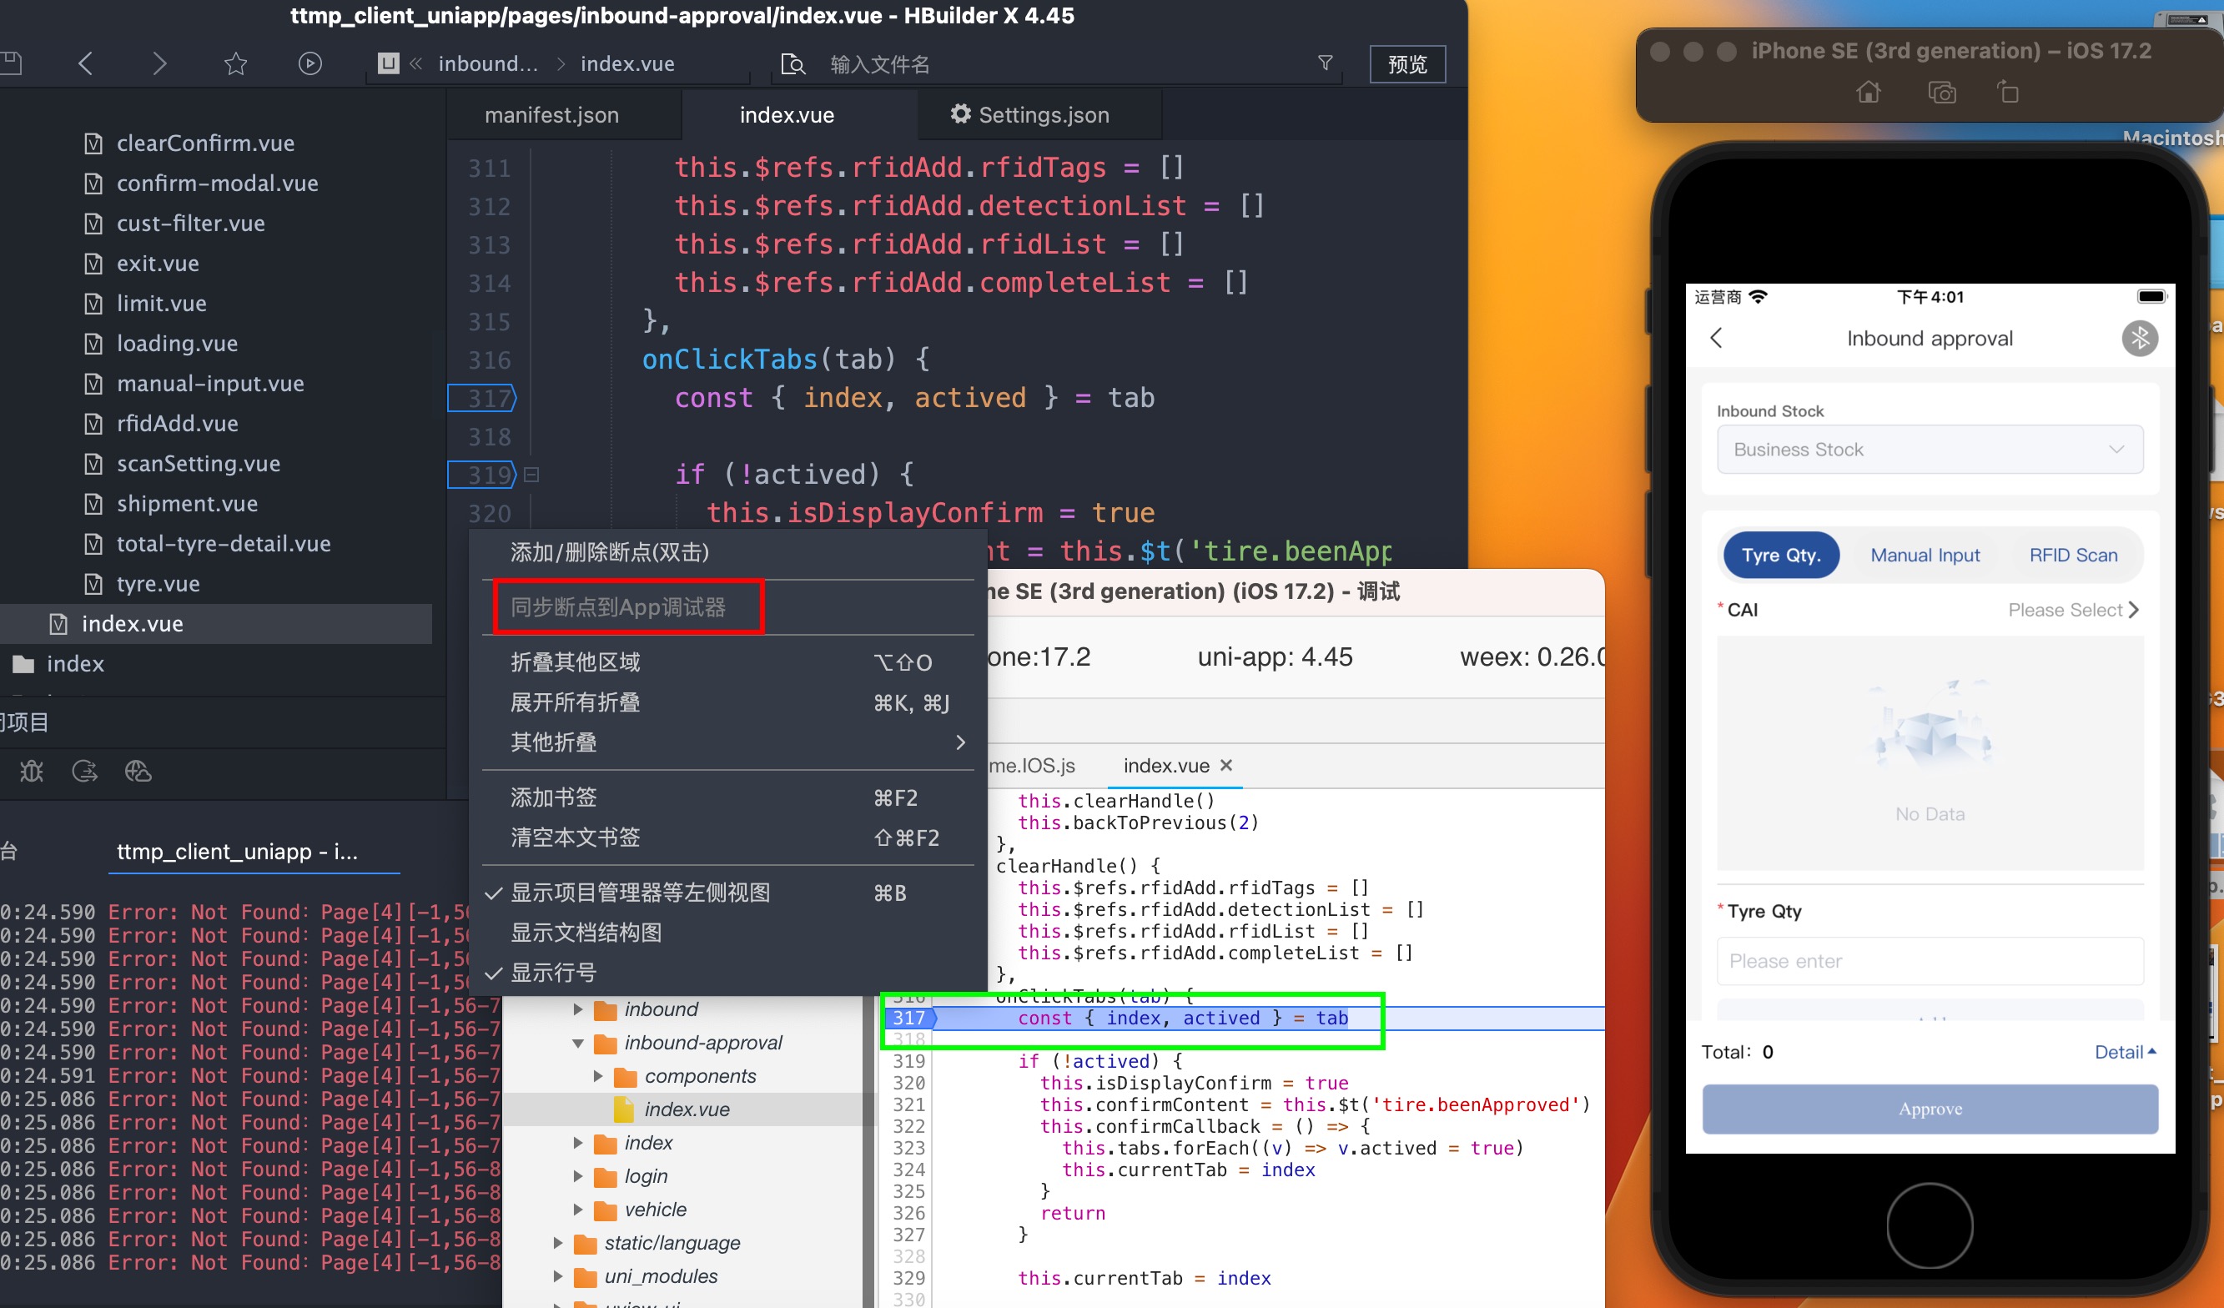
Task: Click the file search icon beside filename field
Action: point(792,64)
